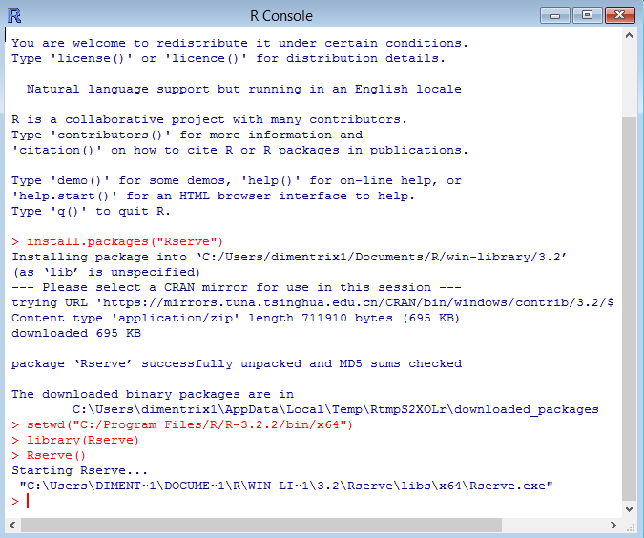Click the 'citation()' on how to cite line

click(x=239, y=150)
